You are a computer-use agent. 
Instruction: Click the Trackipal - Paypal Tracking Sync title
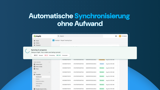63,40
